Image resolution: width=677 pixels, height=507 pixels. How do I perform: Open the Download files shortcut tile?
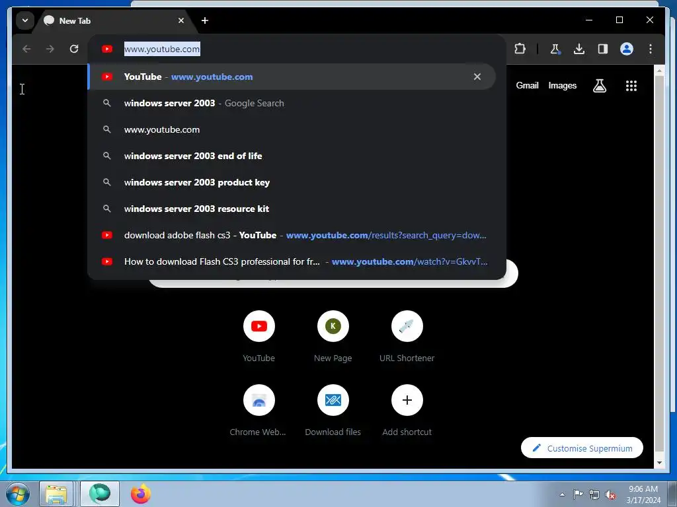(x=333, y=411)
